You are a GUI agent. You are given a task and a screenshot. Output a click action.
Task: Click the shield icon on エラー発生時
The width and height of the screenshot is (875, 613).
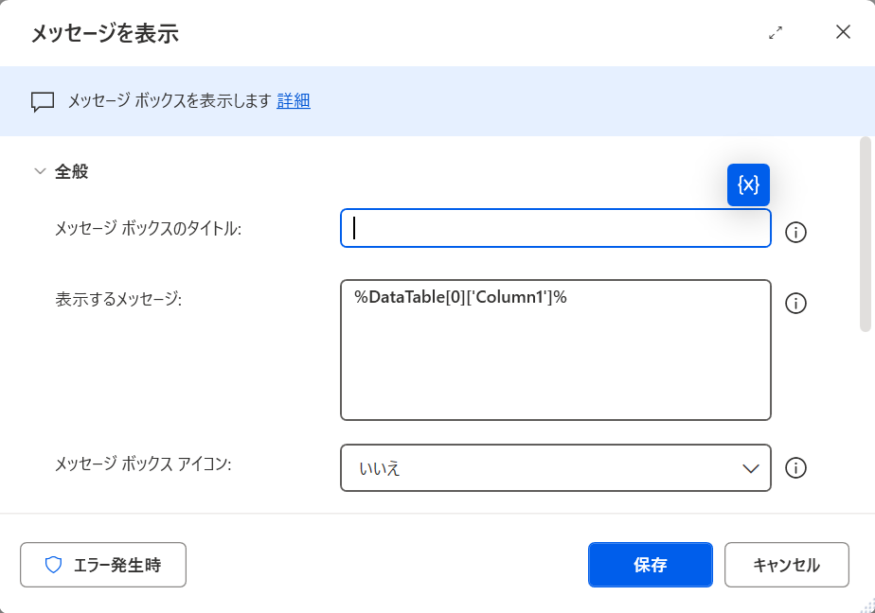click(x=54, y=565)
